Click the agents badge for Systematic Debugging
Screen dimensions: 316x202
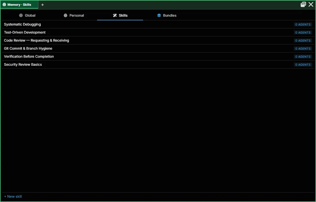pyautogui.click(x=303, y=25)
